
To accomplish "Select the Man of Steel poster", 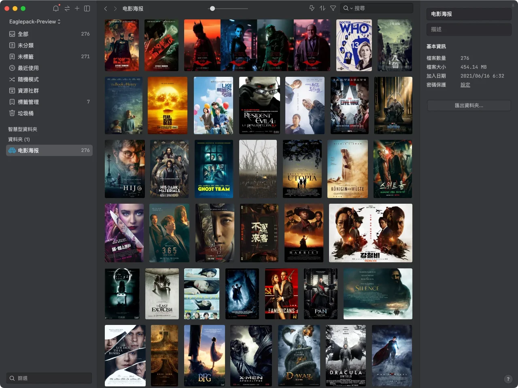I will pos(392,356).
